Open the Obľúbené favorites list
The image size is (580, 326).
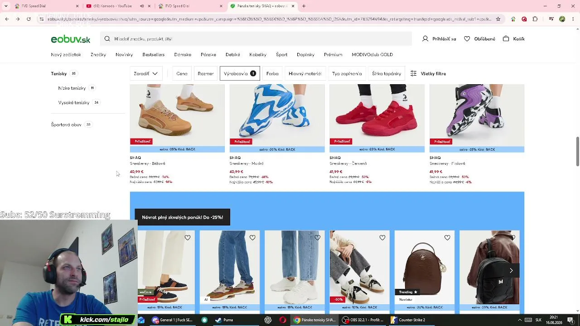479,39
